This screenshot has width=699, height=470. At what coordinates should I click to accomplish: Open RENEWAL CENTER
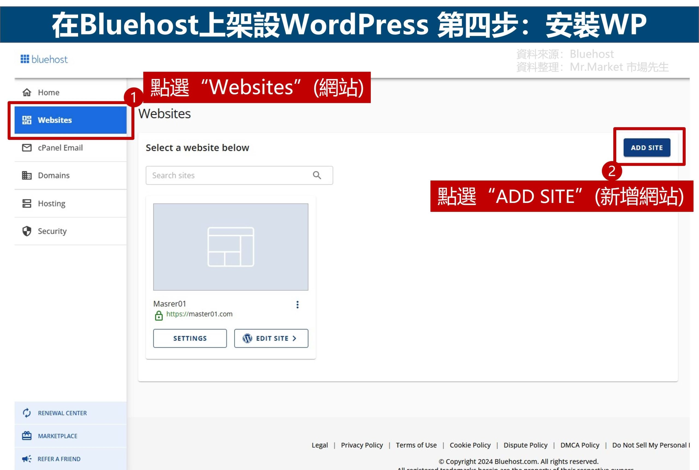pyautogui.click(x=70, y=413)
